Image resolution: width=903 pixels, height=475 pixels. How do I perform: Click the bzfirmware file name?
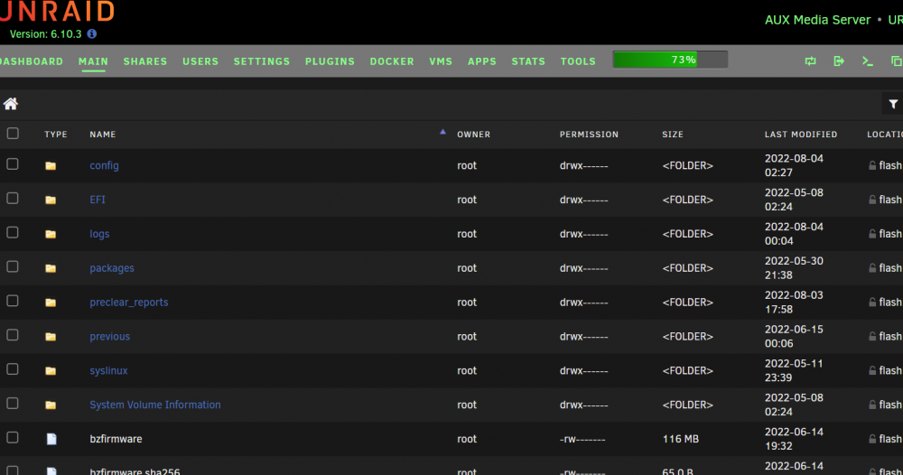[x=116, y=439]
